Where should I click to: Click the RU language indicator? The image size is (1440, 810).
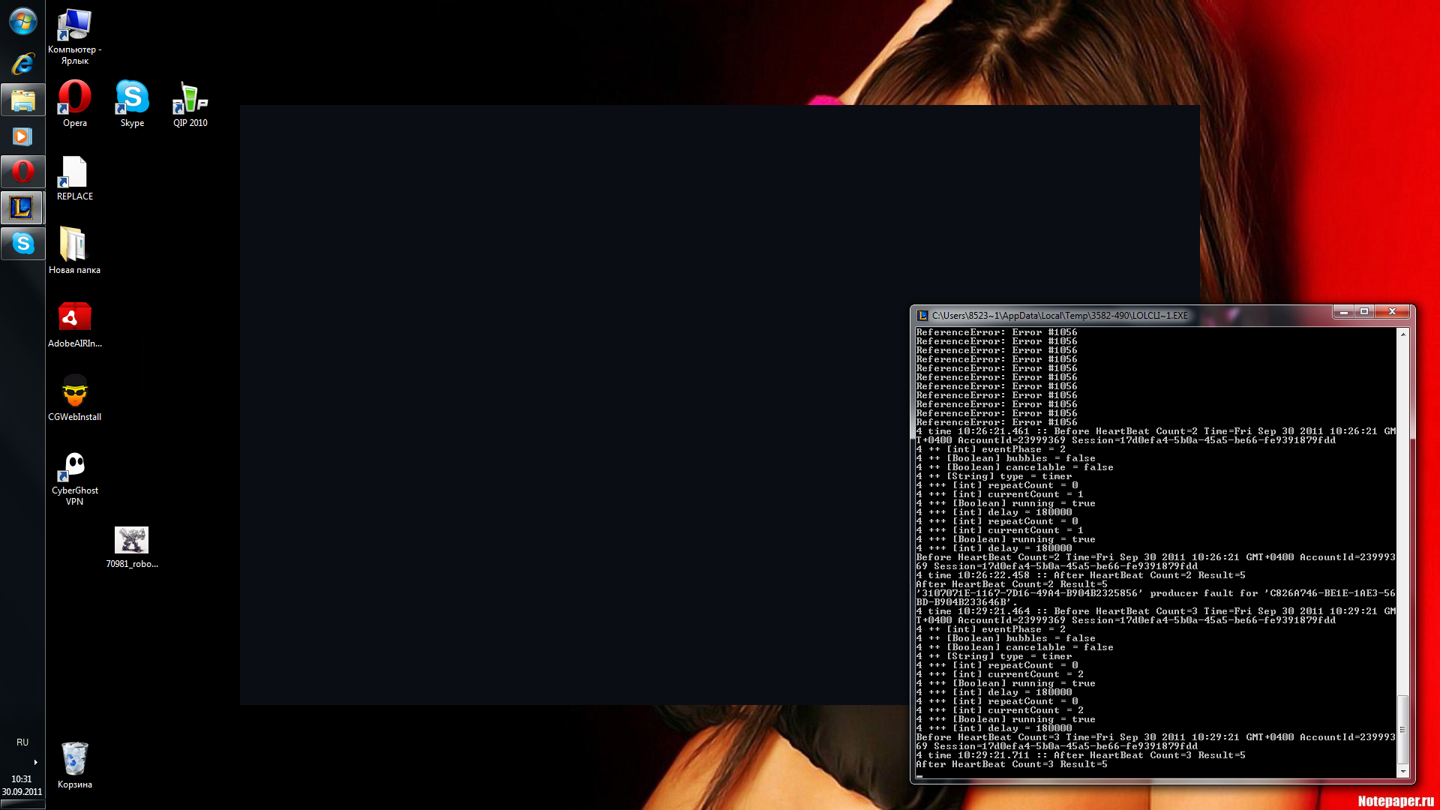tap(22, 742)
